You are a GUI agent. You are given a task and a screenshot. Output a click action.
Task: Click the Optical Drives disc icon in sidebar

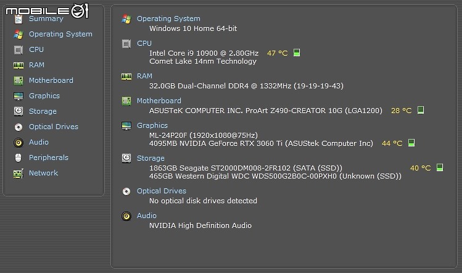pos(19,127)
